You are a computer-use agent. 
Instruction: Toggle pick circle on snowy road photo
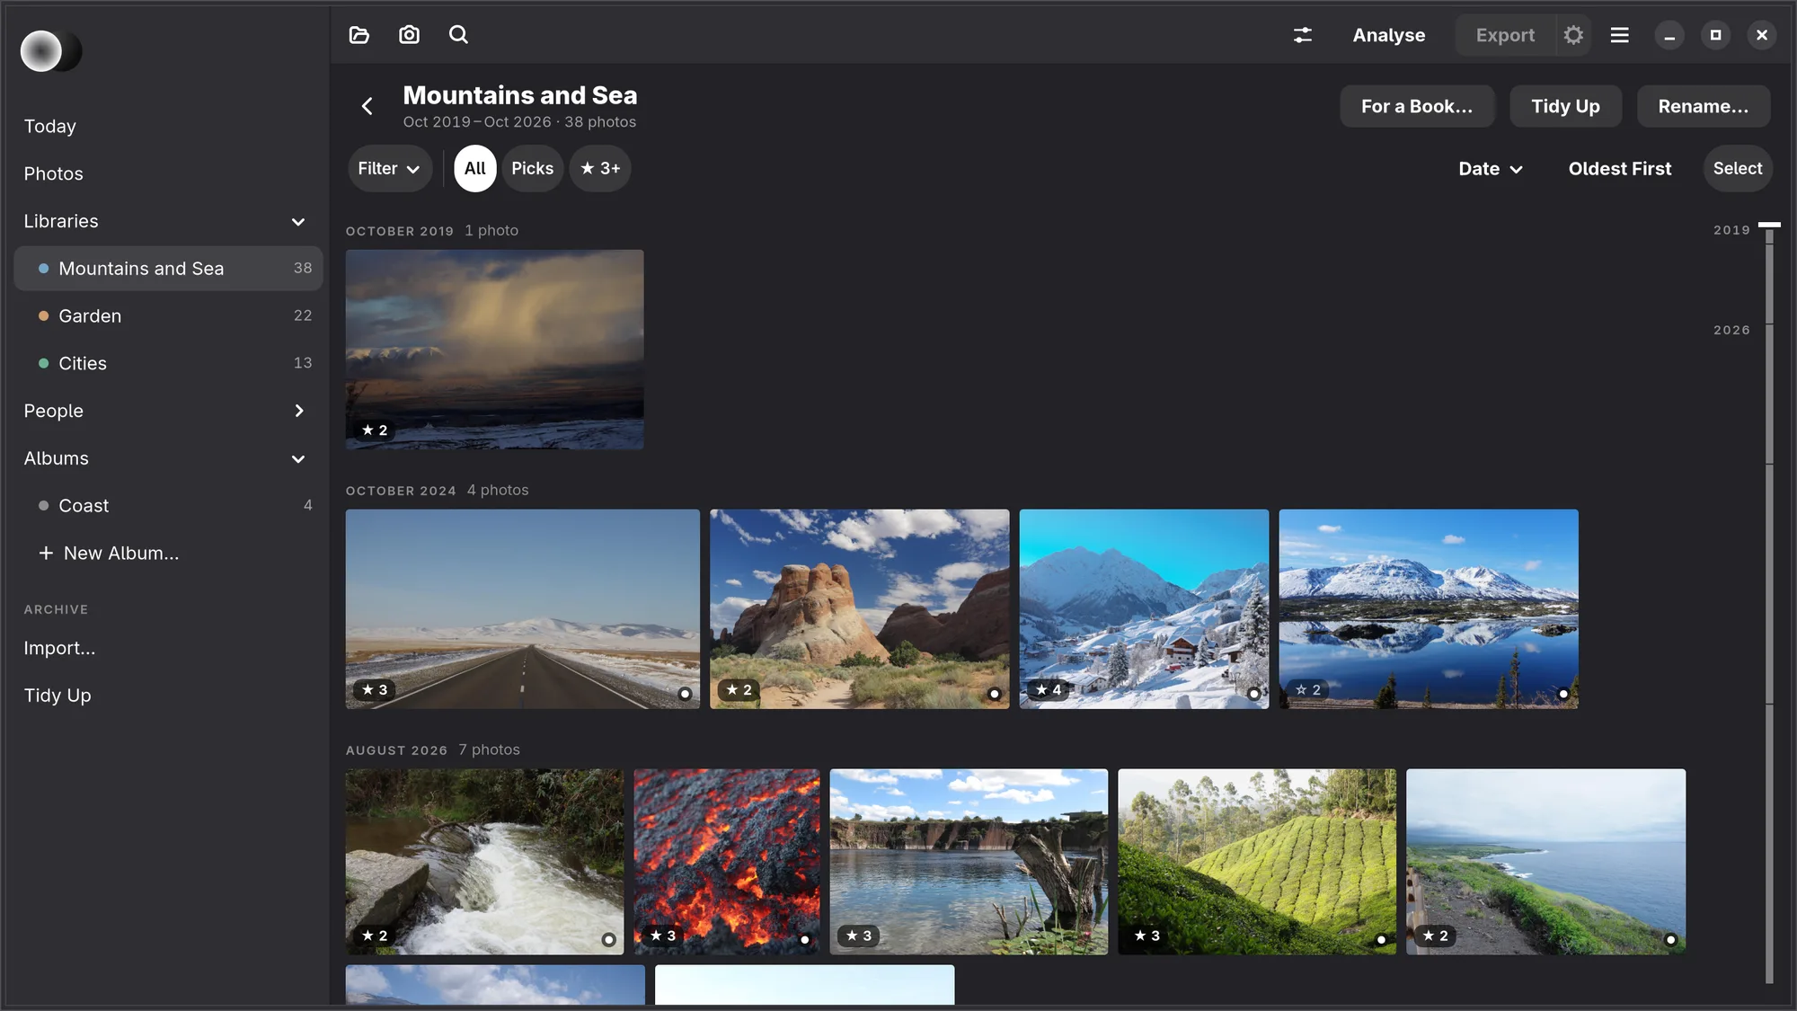click(x=685, y=694)
